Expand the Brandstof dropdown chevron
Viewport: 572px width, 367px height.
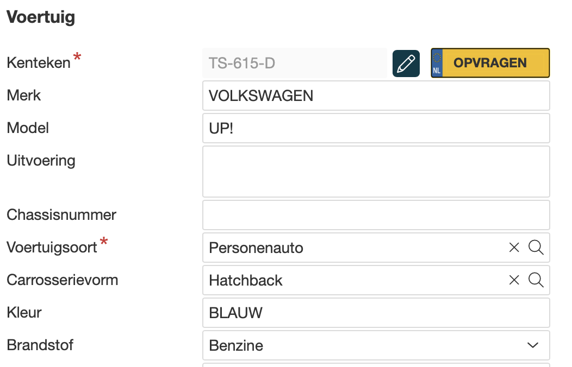[x=532, y=345]
